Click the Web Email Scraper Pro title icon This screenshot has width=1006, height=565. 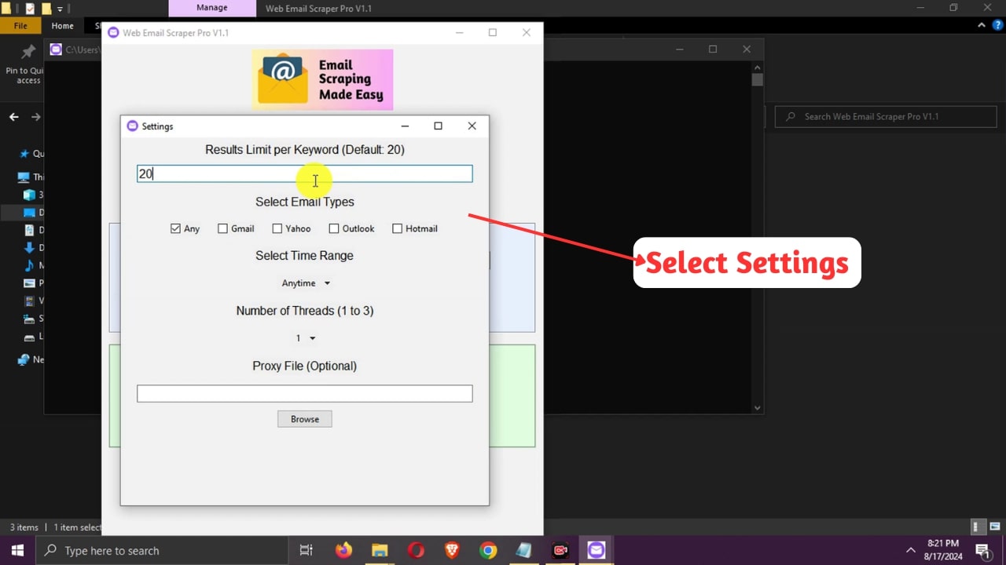coord(113,32)
